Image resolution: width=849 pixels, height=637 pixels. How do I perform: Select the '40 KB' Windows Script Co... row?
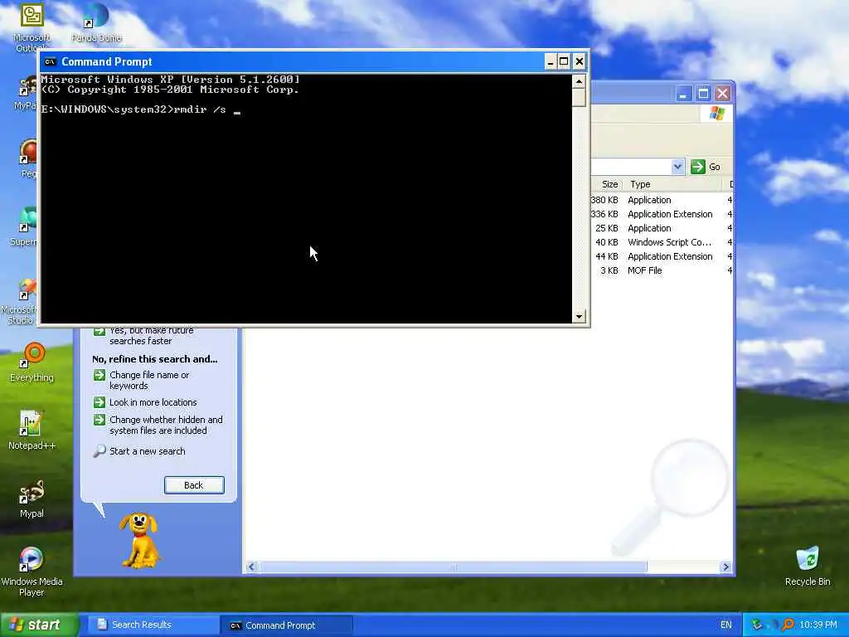pos(661,242)
